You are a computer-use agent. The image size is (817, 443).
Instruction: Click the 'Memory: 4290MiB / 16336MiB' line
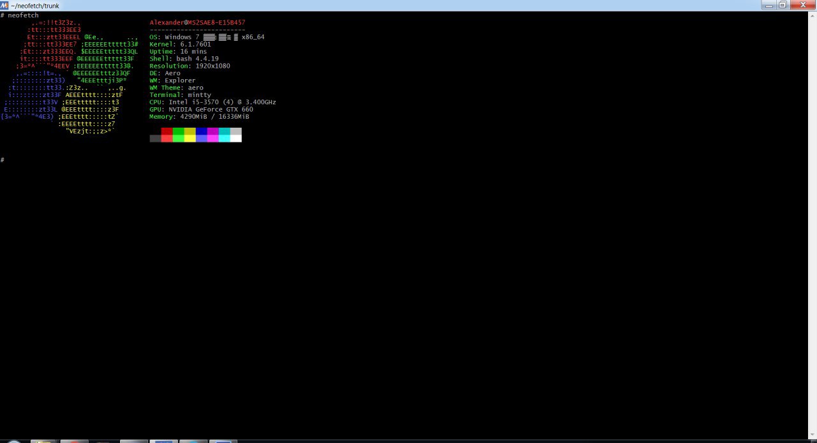tap(200, 117)
